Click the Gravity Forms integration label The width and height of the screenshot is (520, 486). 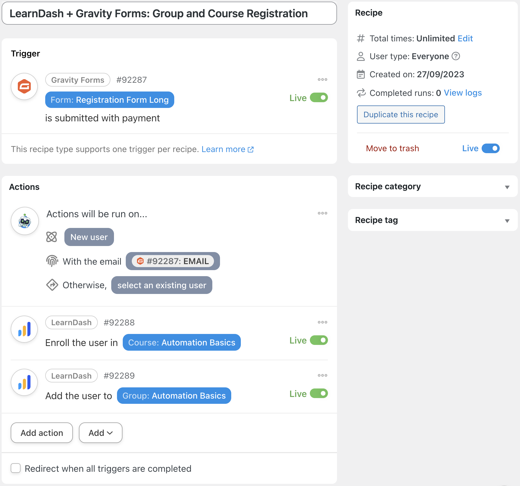[x=78, y=80]
